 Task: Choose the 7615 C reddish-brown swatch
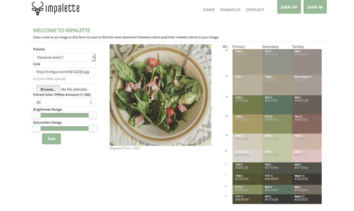point(307,124)
